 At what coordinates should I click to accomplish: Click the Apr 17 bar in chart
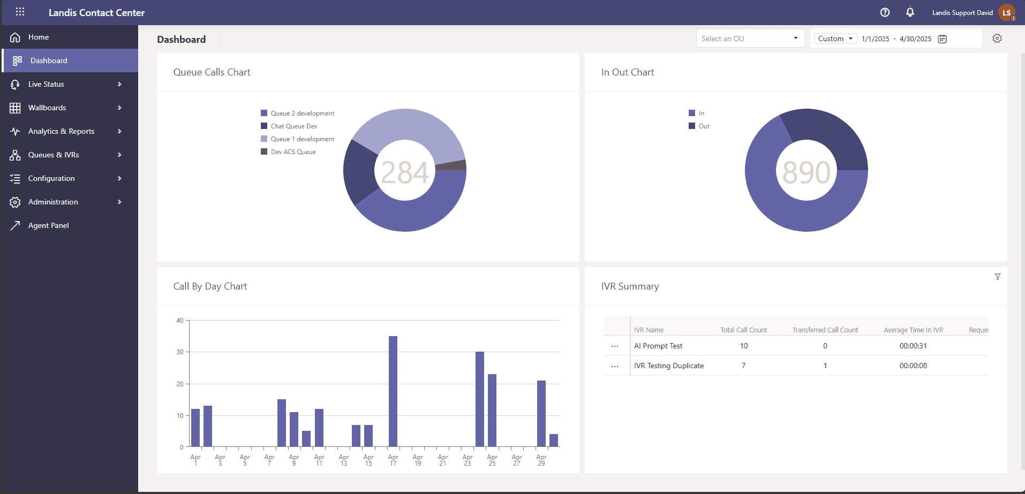coord(393,391)
